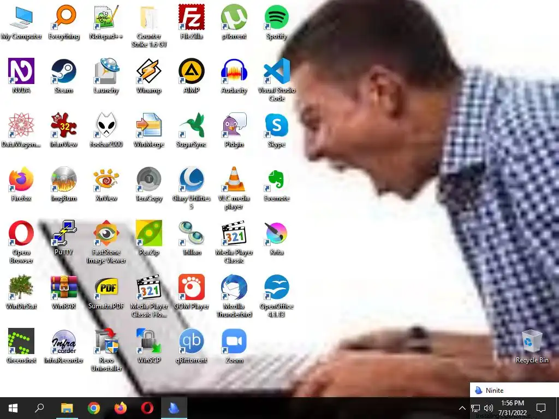This screenshot has height=419, width=559.
Task: Select the Media Player Classic Ho... shortcut
Action: click(148, 296)
